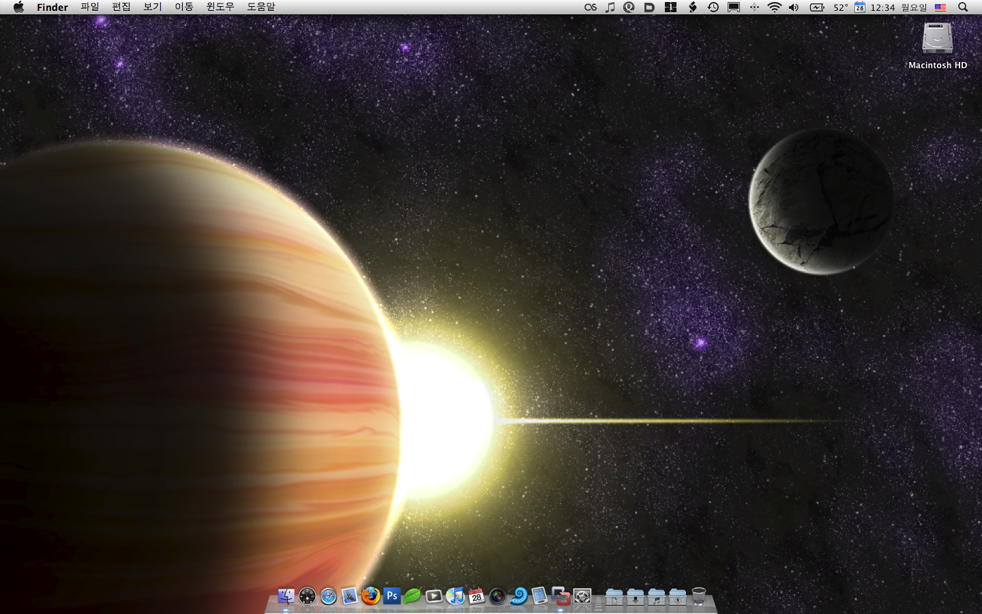Open iCal calendar icon in Dock
The width and height of the screenshot is (982, 614).
click(476, 596)
